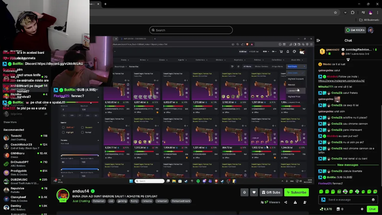The height and width of the screenshot is (215, 382).
Task: Click the refresh listings icon in stream
Action: pos(238,67)
